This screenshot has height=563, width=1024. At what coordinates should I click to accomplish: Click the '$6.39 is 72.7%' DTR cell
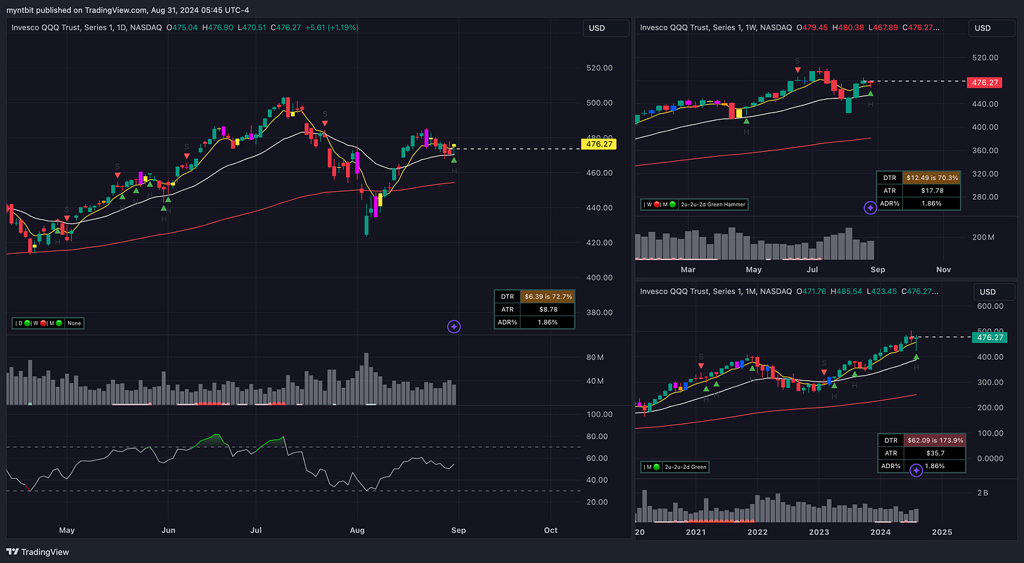548,297
